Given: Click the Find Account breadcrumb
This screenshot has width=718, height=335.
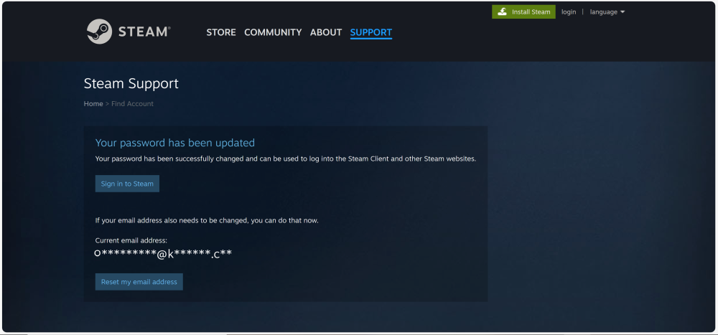Looking at the screenshot, I should pyautogui.click(x=132, y=104).
